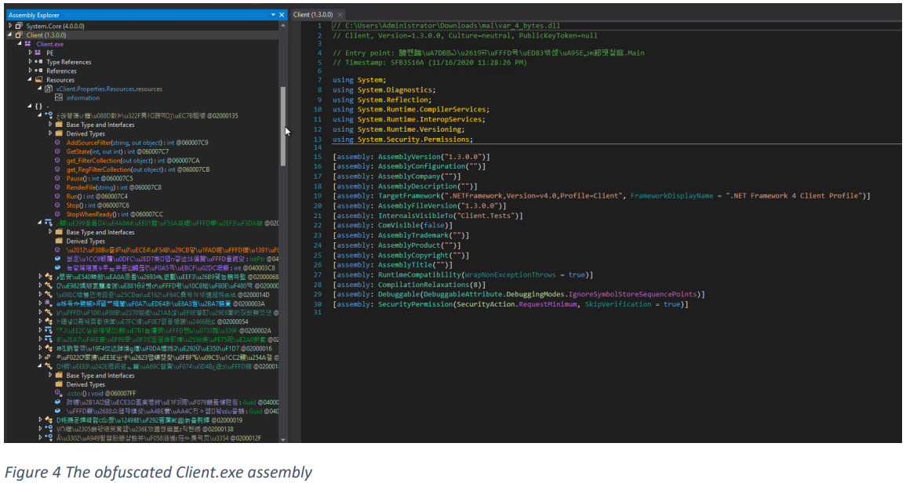
Task: Open the Assembly Explorer panel dropdown arrow
Action: (273, 15)
